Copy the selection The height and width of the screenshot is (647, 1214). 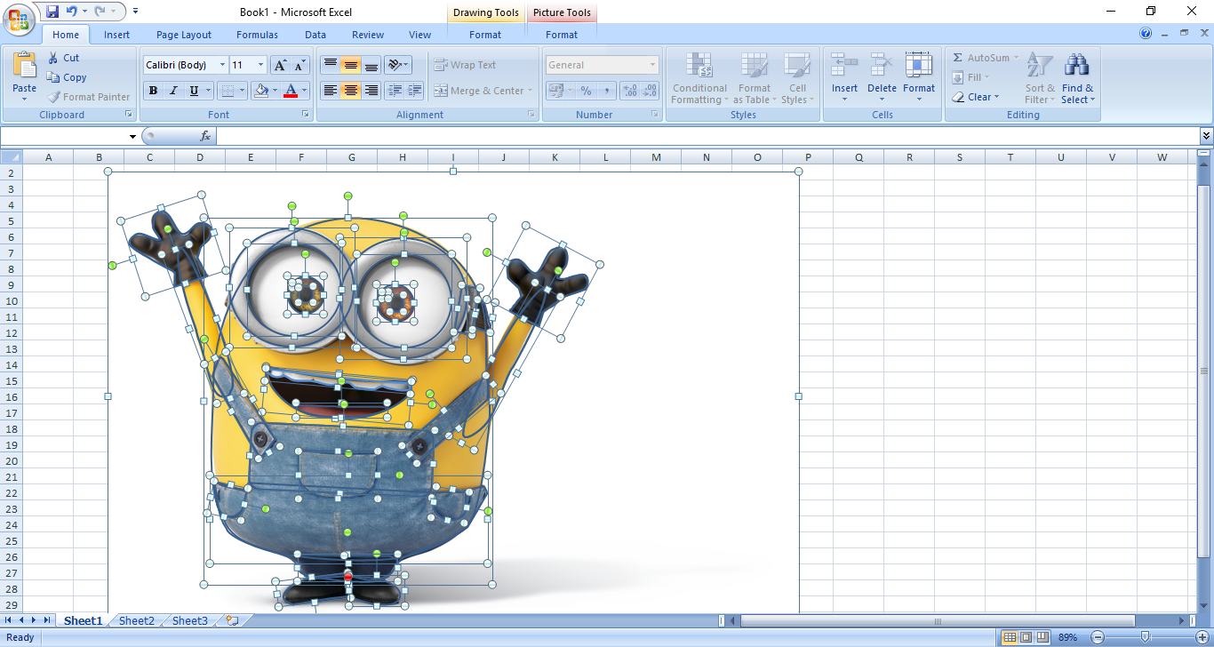pos(67,77)
